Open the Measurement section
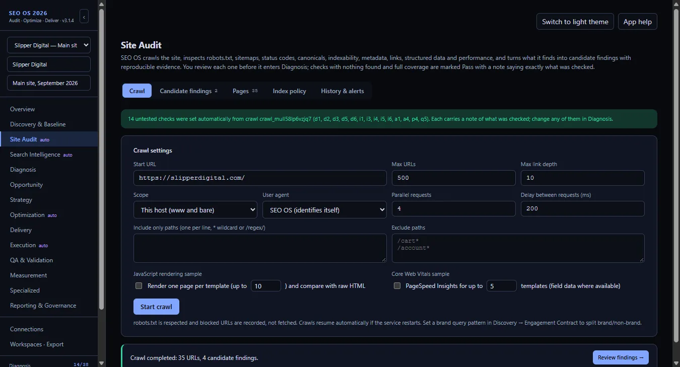 point(49,275)
